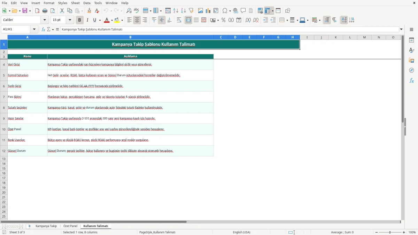418x235 pixels.
Task: Clear direct formatting icon
Action: click(97, 11)
